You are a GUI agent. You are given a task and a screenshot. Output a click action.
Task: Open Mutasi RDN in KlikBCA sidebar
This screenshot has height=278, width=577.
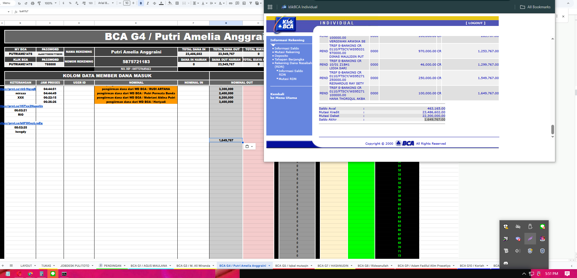[x=287, y=79]
